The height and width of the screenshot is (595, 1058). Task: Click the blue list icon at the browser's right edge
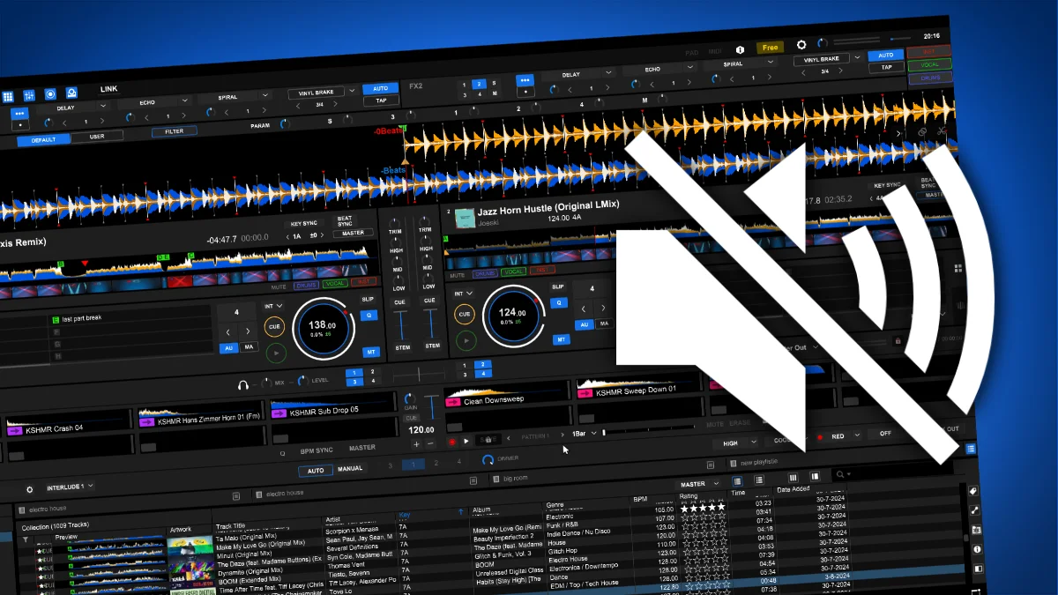coord(971,449)
